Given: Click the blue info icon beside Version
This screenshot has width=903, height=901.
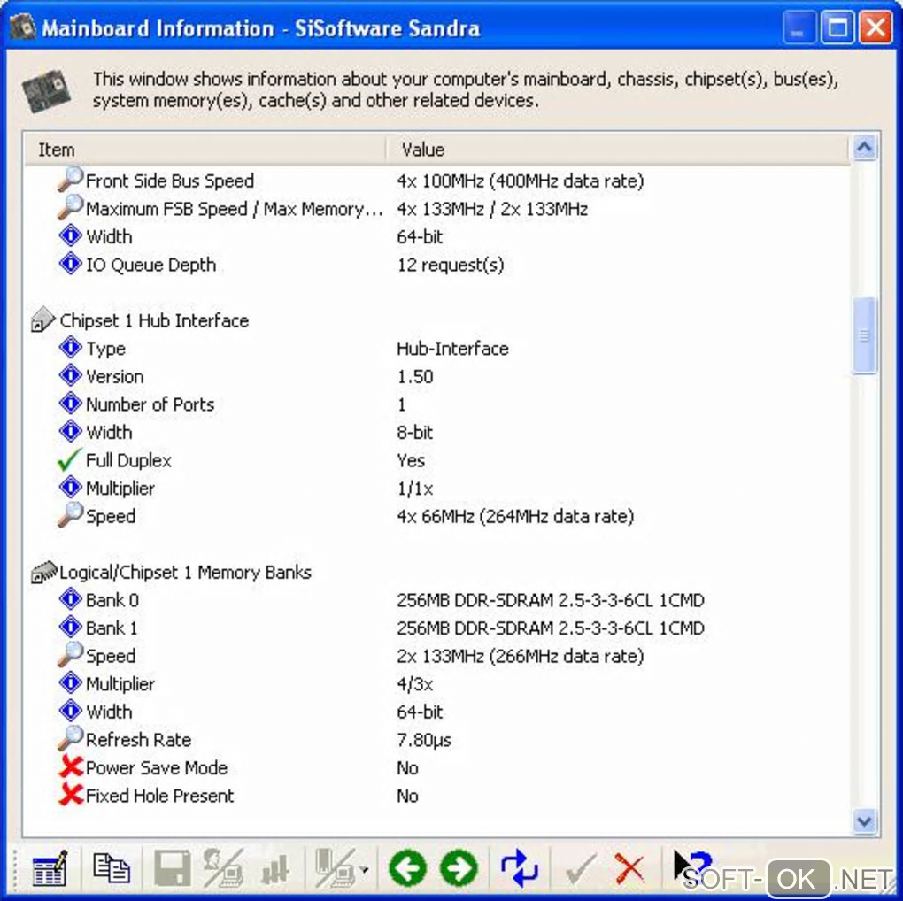Looking at the screenshot, I should pyautogui.click(x=70, y=376).
